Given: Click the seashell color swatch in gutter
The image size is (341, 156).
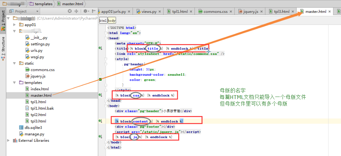Looking at the screenshot, I should pos(101,74).
